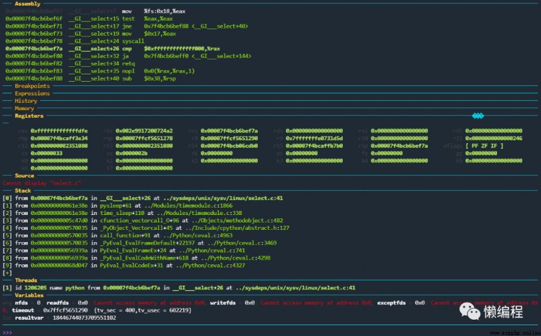Click the highlighted select+26 cmp instruction
This screenshot has height=336, width=541.
click(x=112, y=49)
